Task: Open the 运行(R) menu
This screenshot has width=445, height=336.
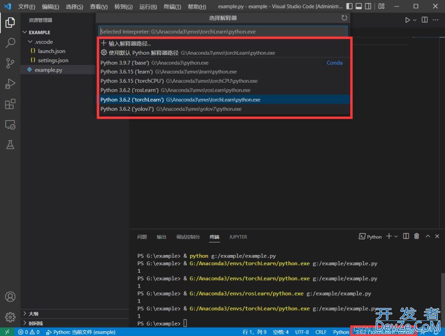Action: point(148,7)
